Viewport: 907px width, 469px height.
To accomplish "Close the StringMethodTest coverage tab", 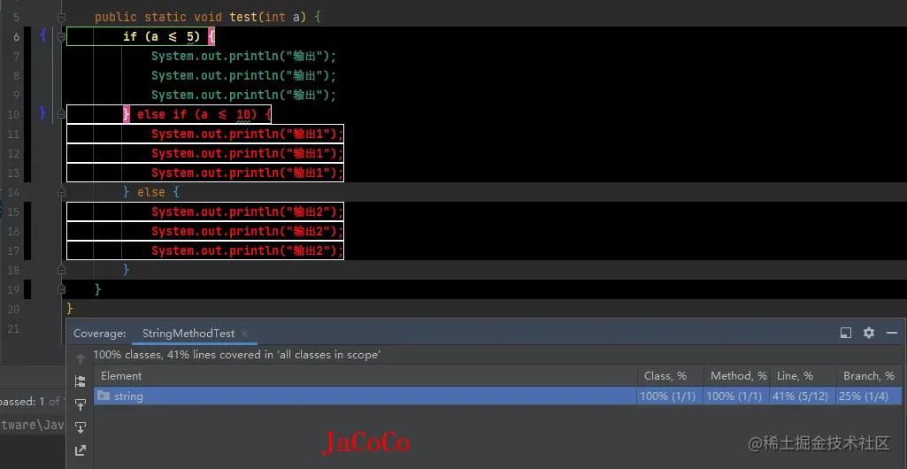I will click(244, 334).
